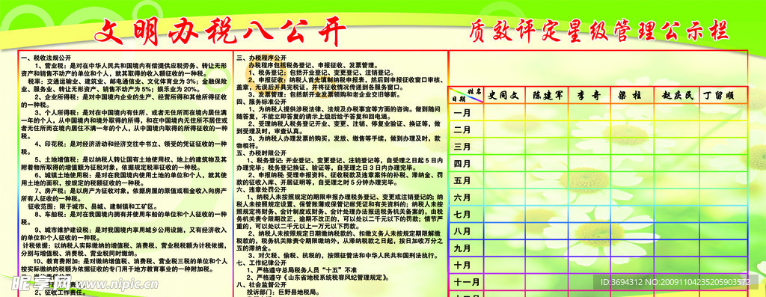Viewport: 766px width, 297px height.
Task: Click the section heading 三、办税程序公开
Action: (x=261, y=58)
